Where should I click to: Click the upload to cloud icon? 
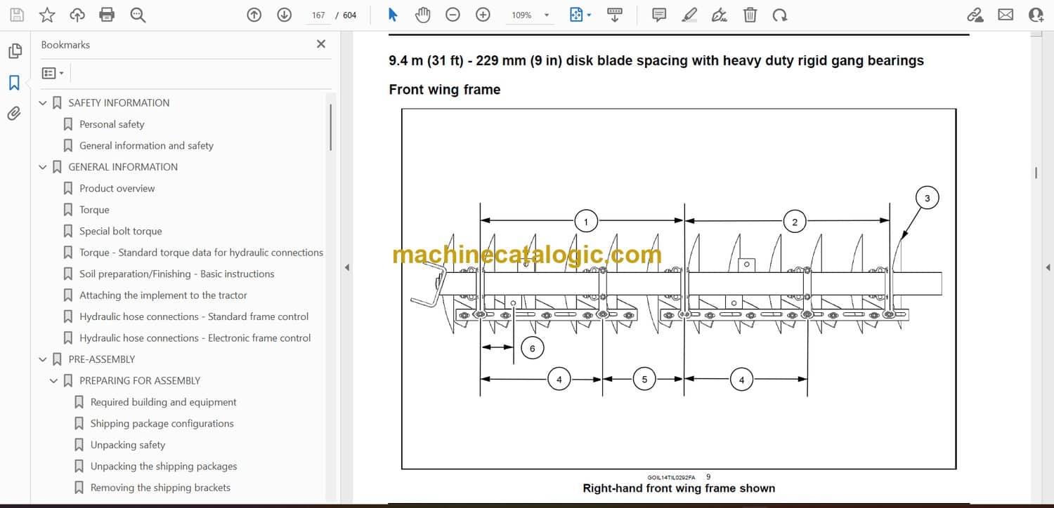[x=77, y=15]
